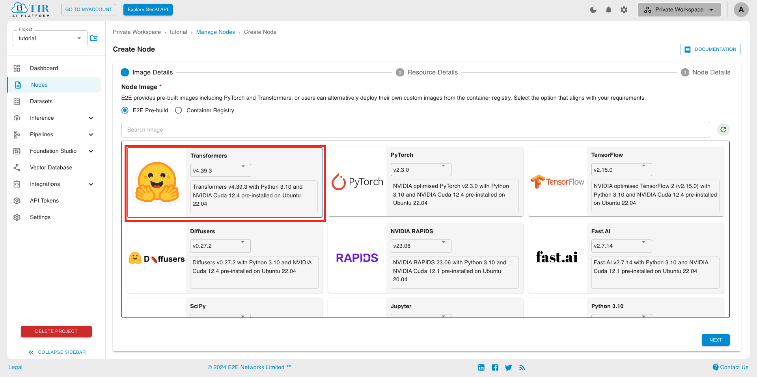Click the Vector Database sidebar icon

[17, 167]
